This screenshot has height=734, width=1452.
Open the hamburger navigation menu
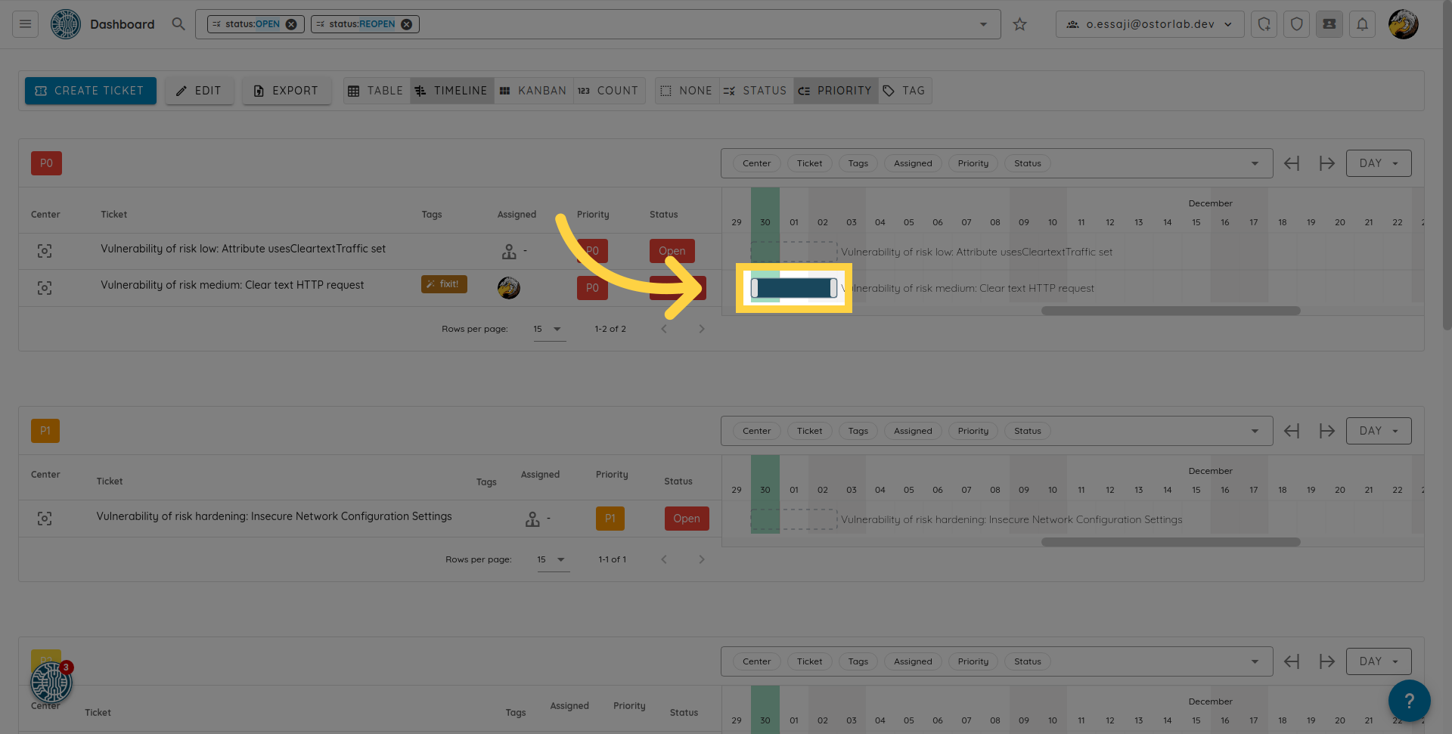click(25, 24)
